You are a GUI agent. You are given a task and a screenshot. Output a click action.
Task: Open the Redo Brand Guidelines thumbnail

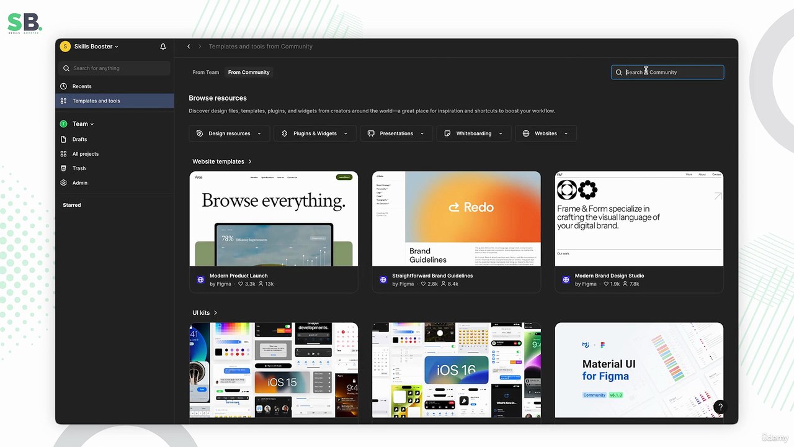(457, 219)
